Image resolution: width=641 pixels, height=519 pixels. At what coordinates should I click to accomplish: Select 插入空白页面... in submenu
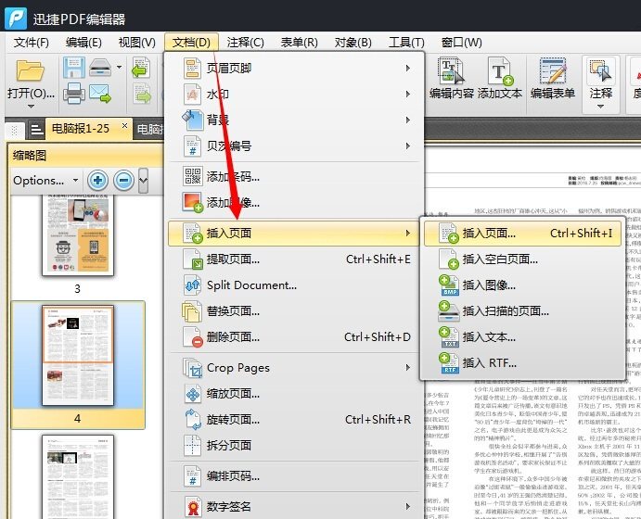pyautogui.click(x=523, y=259)
